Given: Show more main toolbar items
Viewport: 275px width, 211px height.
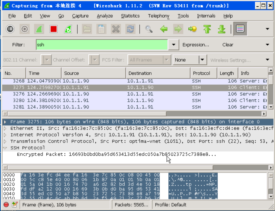Looking at the screenshot, I should point(267,29).
